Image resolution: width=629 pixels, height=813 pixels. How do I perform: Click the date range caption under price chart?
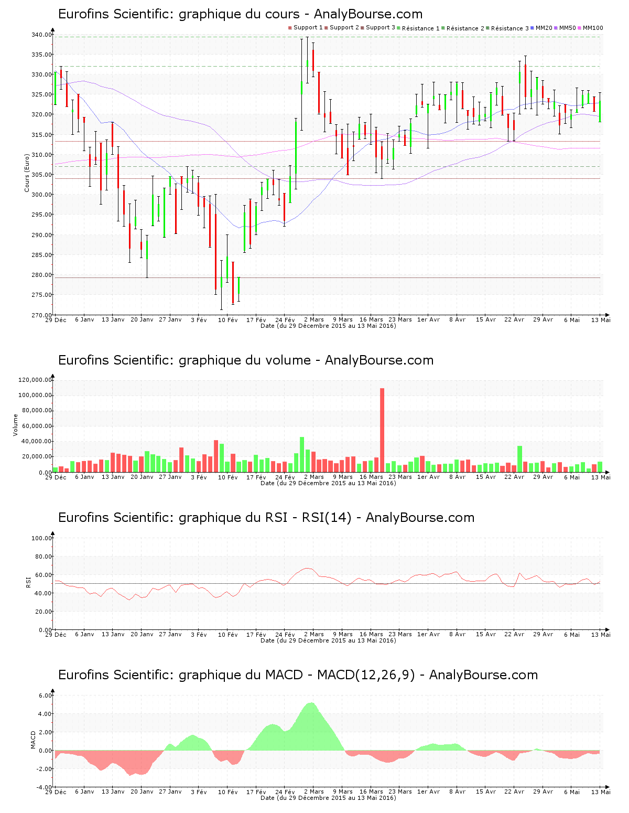(x=328, y=326)
